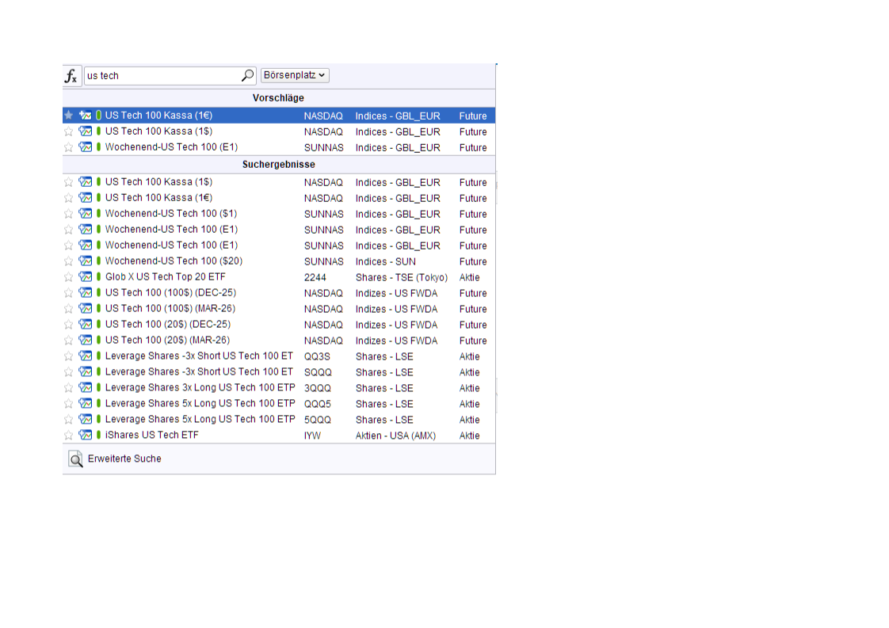This screenshot has width=889, height=628.
Task: Open chart icon for Wochenend-US Tech 100 (E1) in Vorschläge
Action: [86, 147]
